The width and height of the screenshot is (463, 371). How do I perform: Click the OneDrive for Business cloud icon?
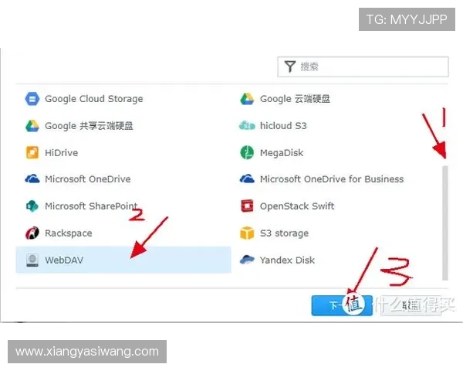point(247,179)
